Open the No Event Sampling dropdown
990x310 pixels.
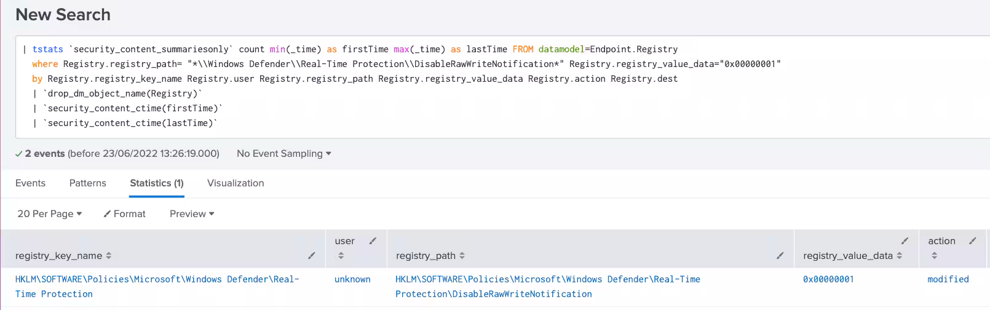tap(283, 154)
